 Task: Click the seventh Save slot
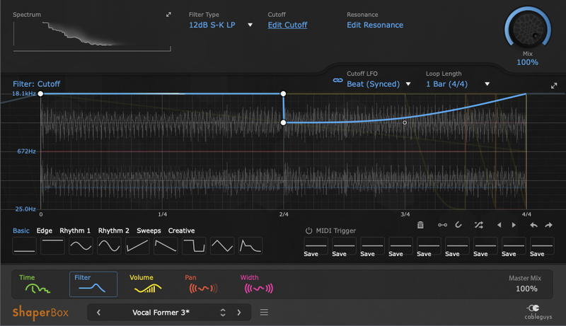point(485,247)
